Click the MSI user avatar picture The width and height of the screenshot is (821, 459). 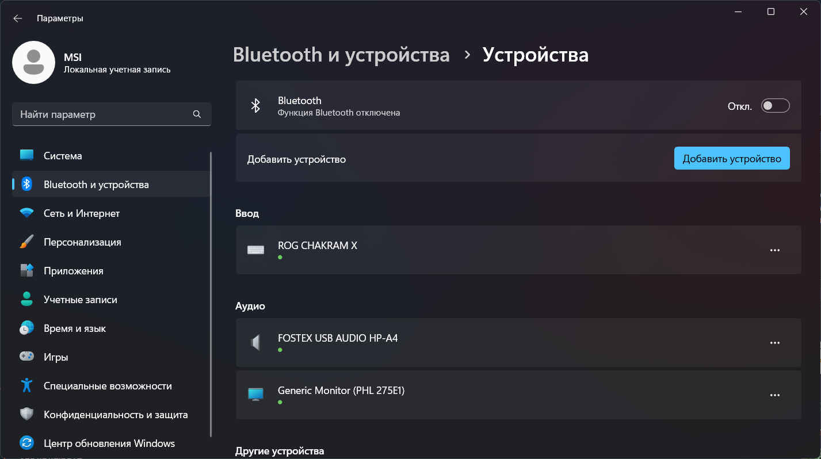click(33, 62)
